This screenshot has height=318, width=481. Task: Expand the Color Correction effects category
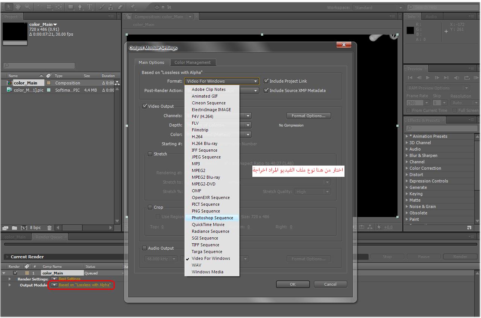(x=407, y=168)
